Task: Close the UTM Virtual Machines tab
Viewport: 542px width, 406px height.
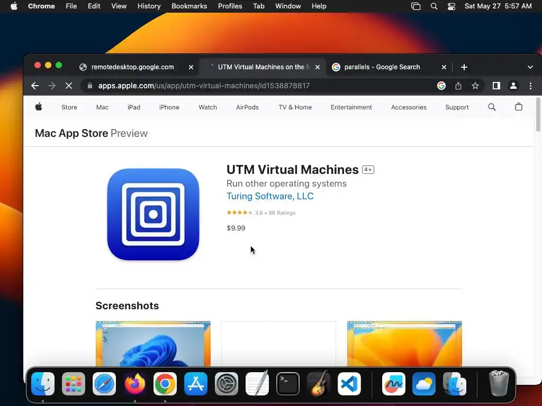Action: pyautogui.click(x=318, y=67)
